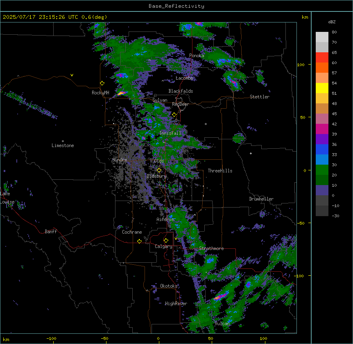Click the orange 60 dBZ legend swatch
This screenshot has width=353, height=344.
tap(322, 67)
